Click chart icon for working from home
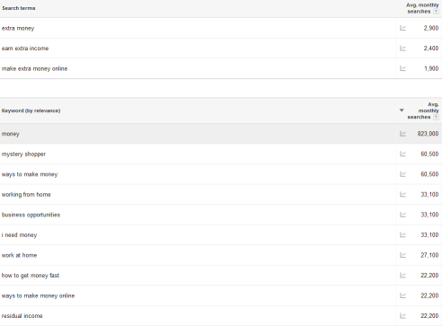442x326 pixels. [402, 195]
